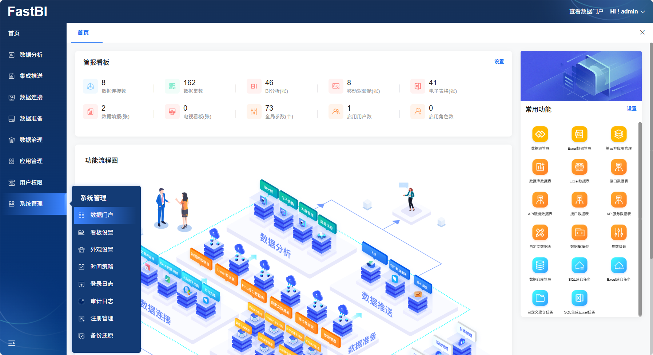Viewport: 653px width, 355px height.
Task: Click the Excel数据管理 shortcut icon
Action: (579, 134)
